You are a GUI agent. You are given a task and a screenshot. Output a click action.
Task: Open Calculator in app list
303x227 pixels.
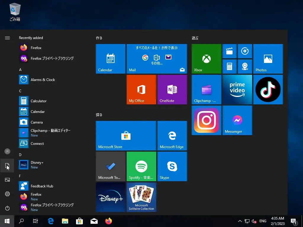click(x=54, y=101)
